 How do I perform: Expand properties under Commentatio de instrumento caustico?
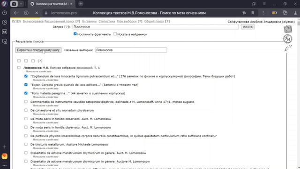pos(45,106)
